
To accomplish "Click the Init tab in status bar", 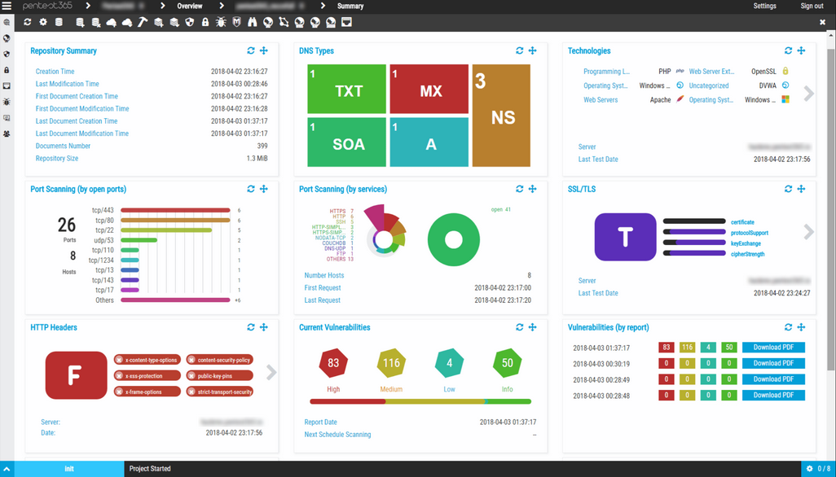I will pos(68,469).
